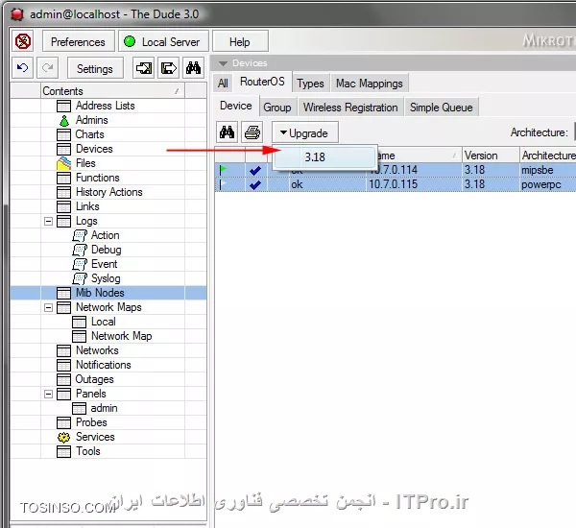The width and height of the screenshot is (576, 528).
Task: Sort the Contents tree column header
Action: 112,91
